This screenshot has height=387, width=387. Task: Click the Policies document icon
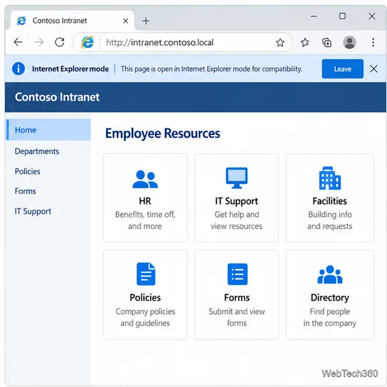coord(146,273)
